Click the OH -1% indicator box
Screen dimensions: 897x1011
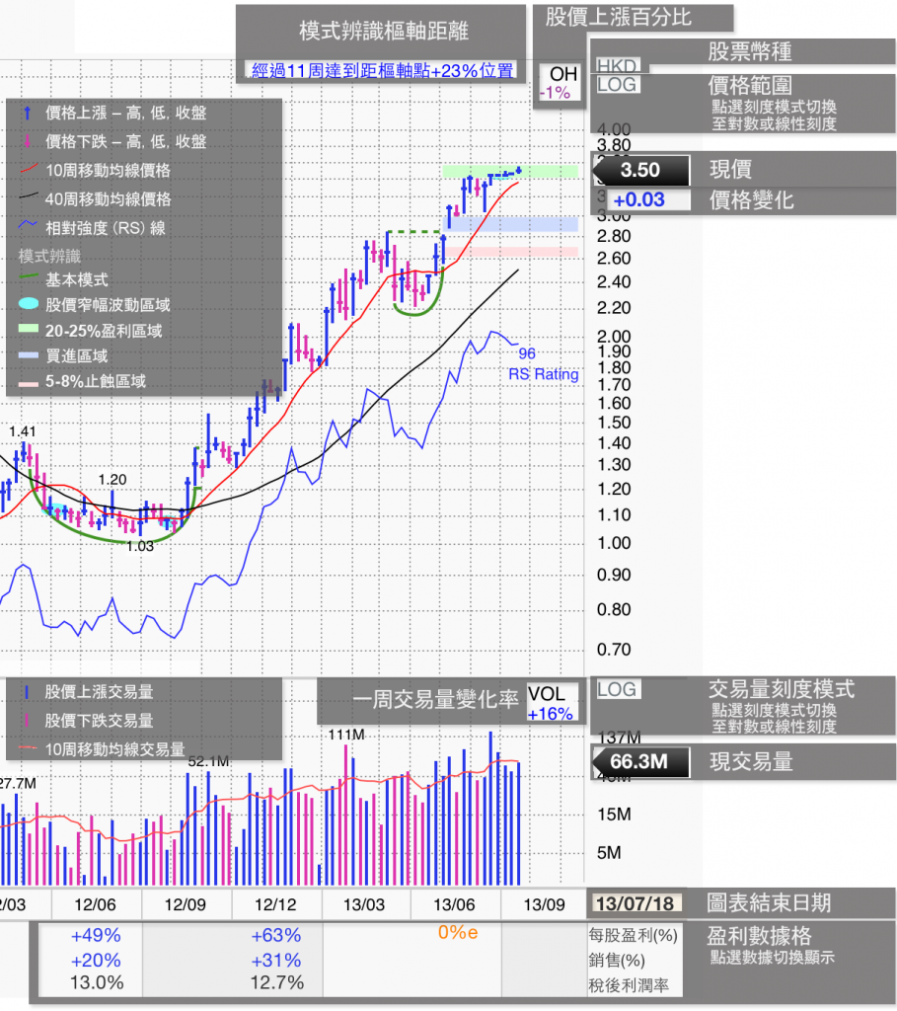click(x=561, y=83)
